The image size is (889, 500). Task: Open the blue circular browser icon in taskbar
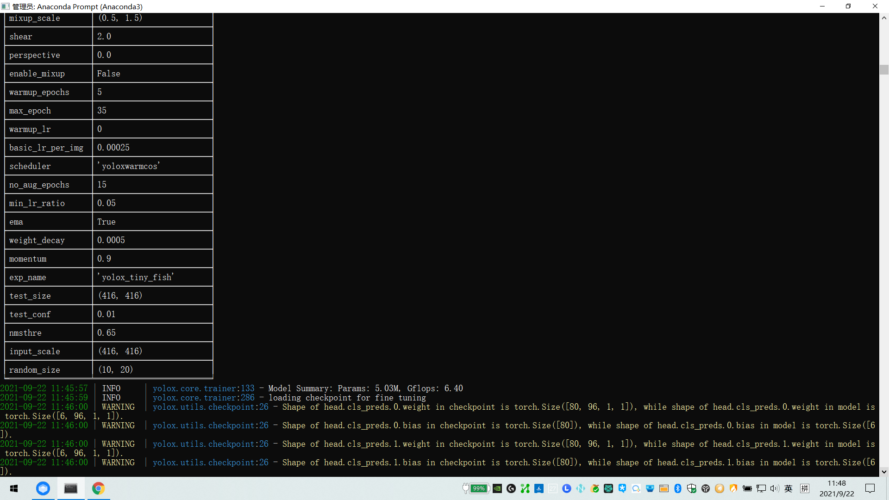pos(43,488)
